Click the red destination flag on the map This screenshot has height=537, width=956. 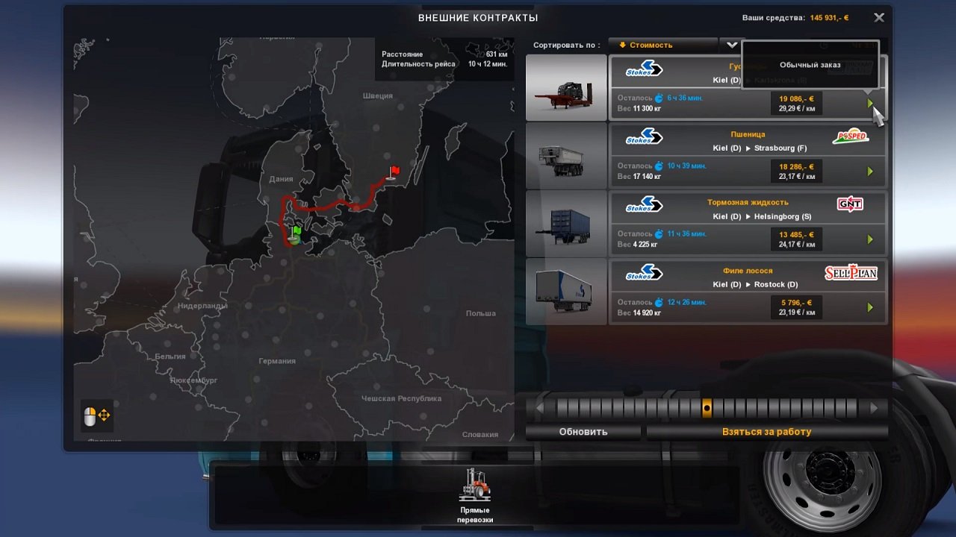click(394, 173)
